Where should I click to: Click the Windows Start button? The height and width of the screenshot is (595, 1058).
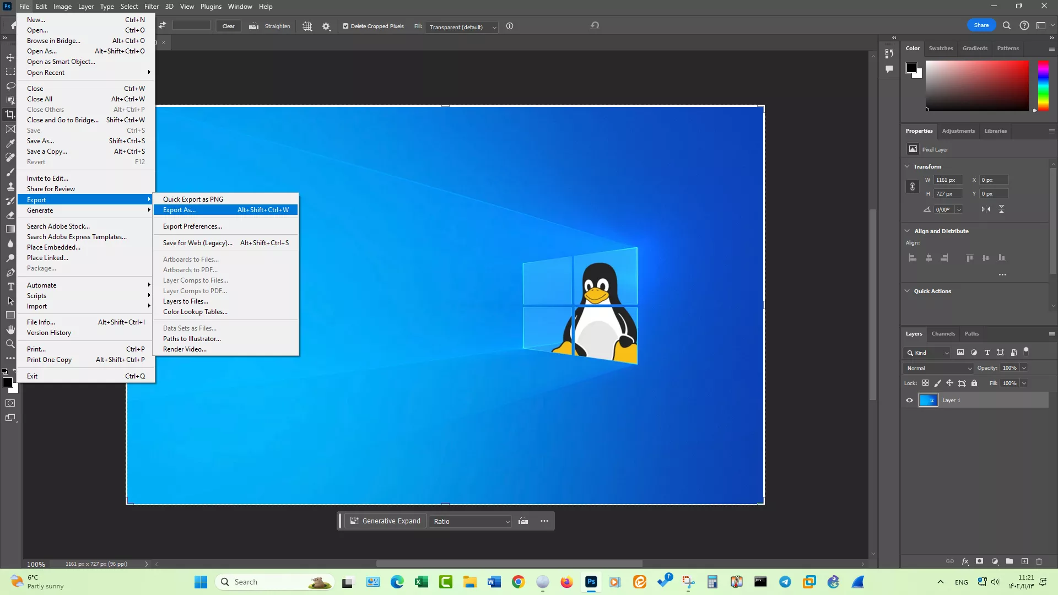tap(201, 582)
